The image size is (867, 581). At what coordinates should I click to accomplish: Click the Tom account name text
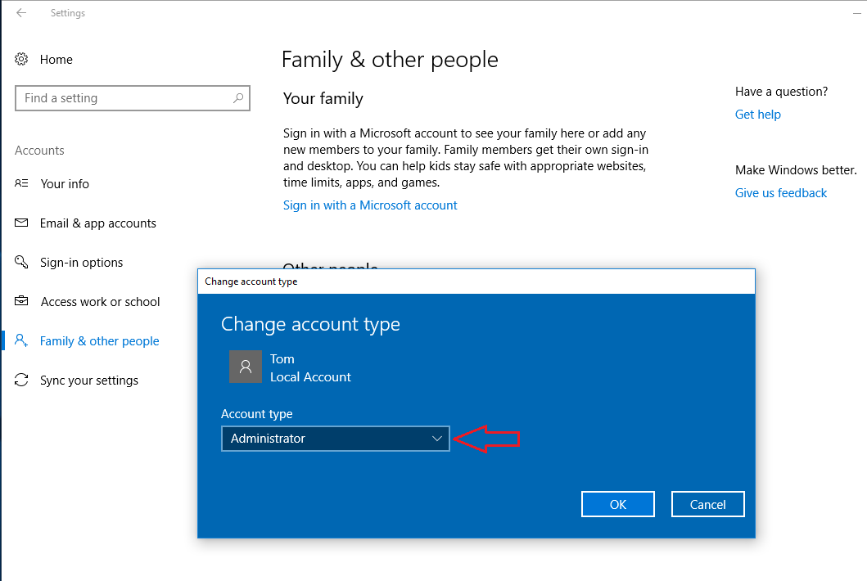282,358
